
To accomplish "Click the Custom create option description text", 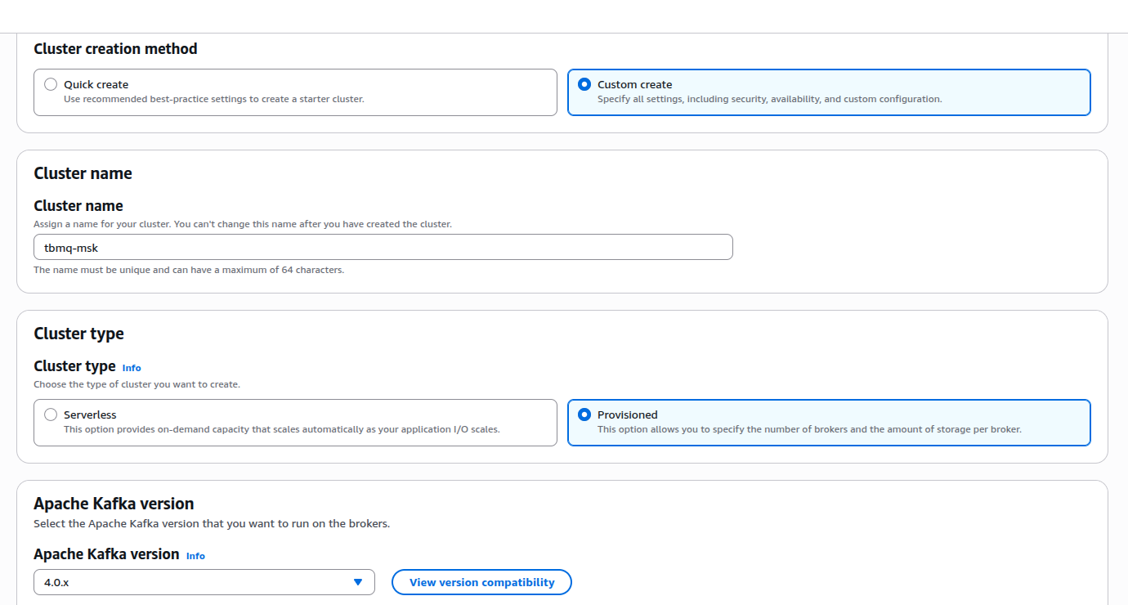I will (x=769, y=99).
